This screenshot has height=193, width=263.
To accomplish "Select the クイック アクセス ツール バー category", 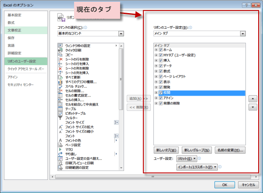I will (x=26, y=69).
